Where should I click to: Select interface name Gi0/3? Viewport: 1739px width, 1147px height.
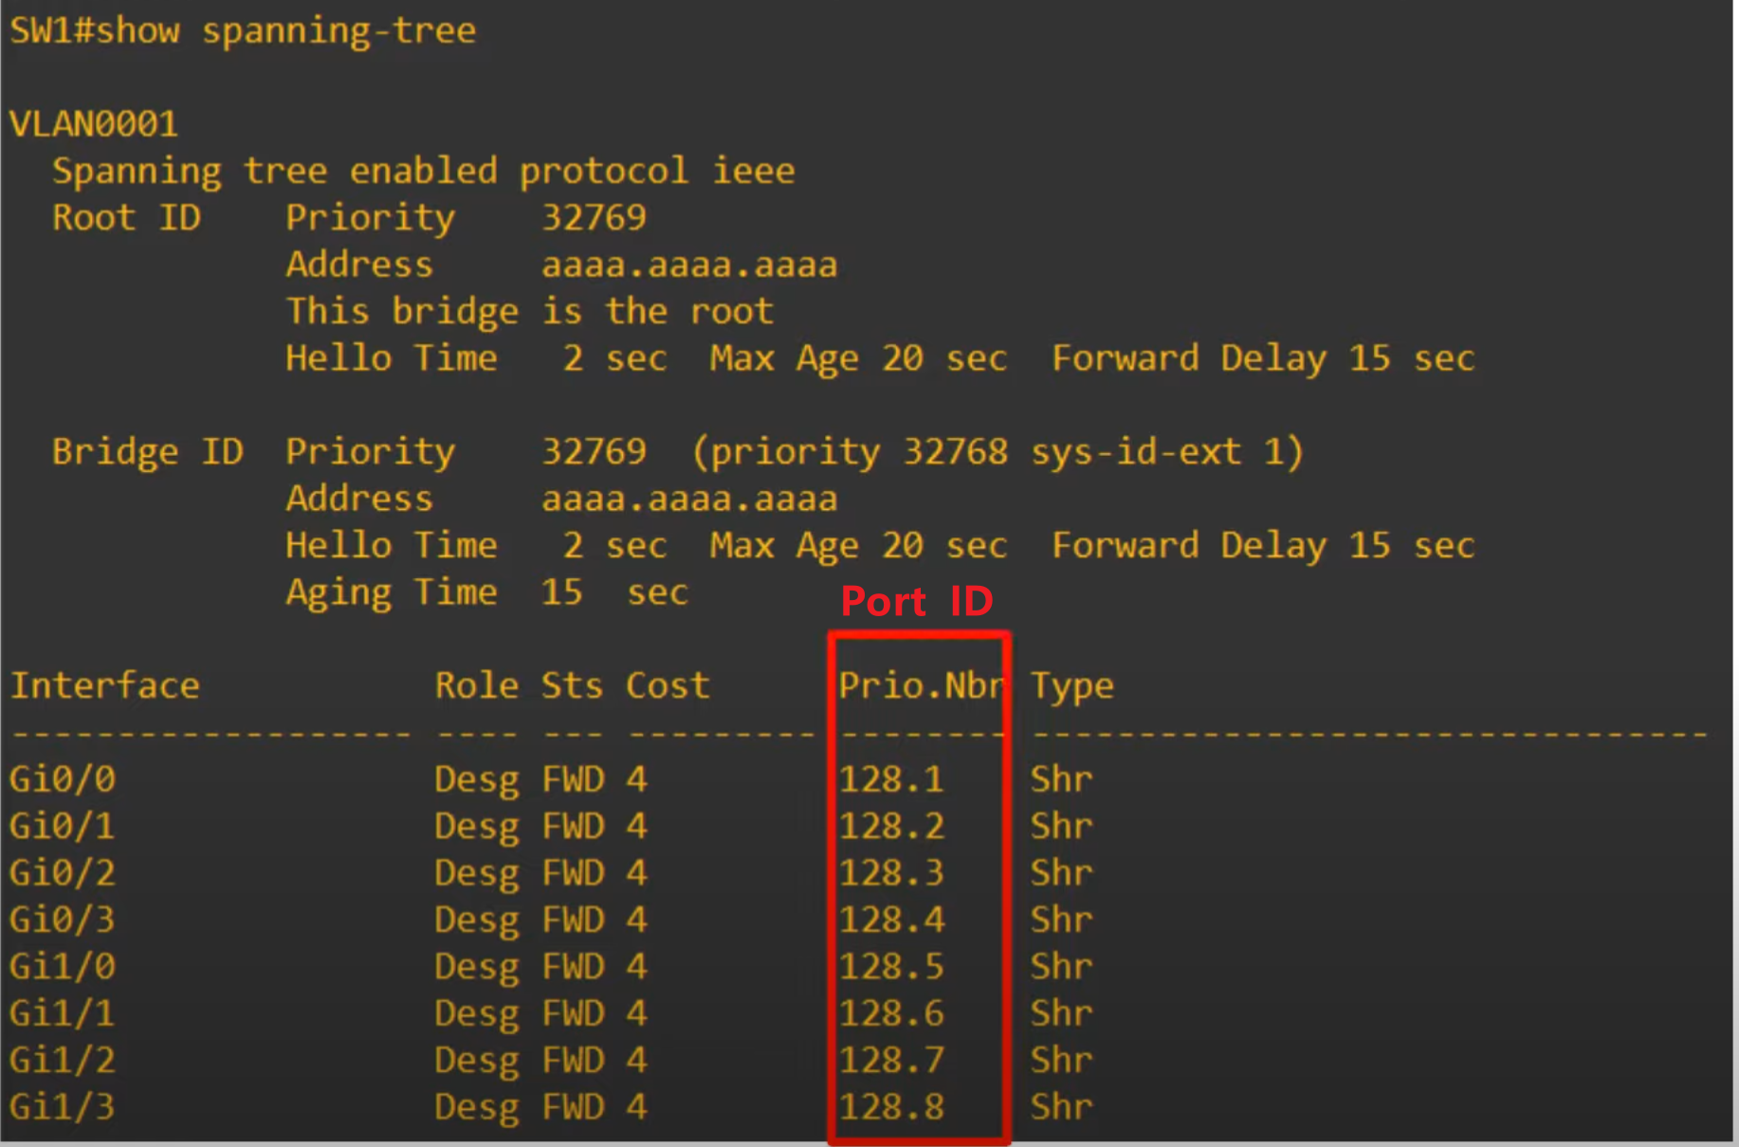63,920
